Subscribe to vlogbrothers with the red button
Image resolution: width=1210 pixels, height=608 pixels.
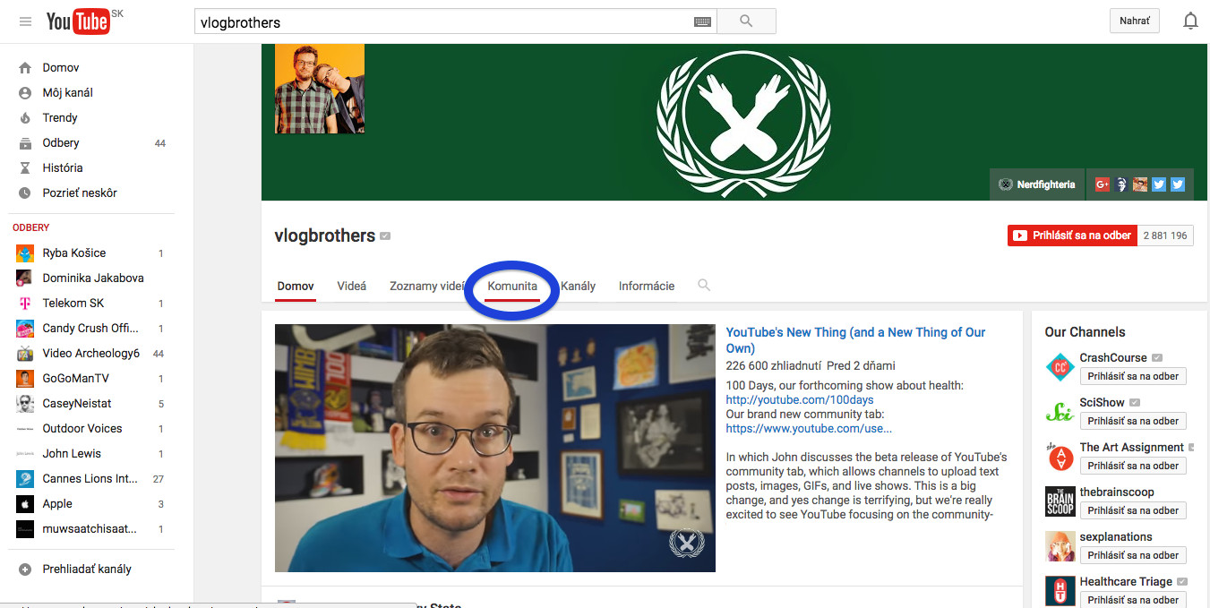pos(1072,235)
